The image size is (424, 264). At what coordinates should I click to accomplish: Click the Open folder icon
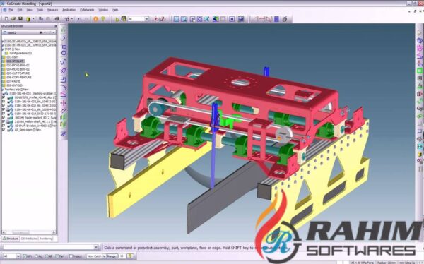point(13,19)
